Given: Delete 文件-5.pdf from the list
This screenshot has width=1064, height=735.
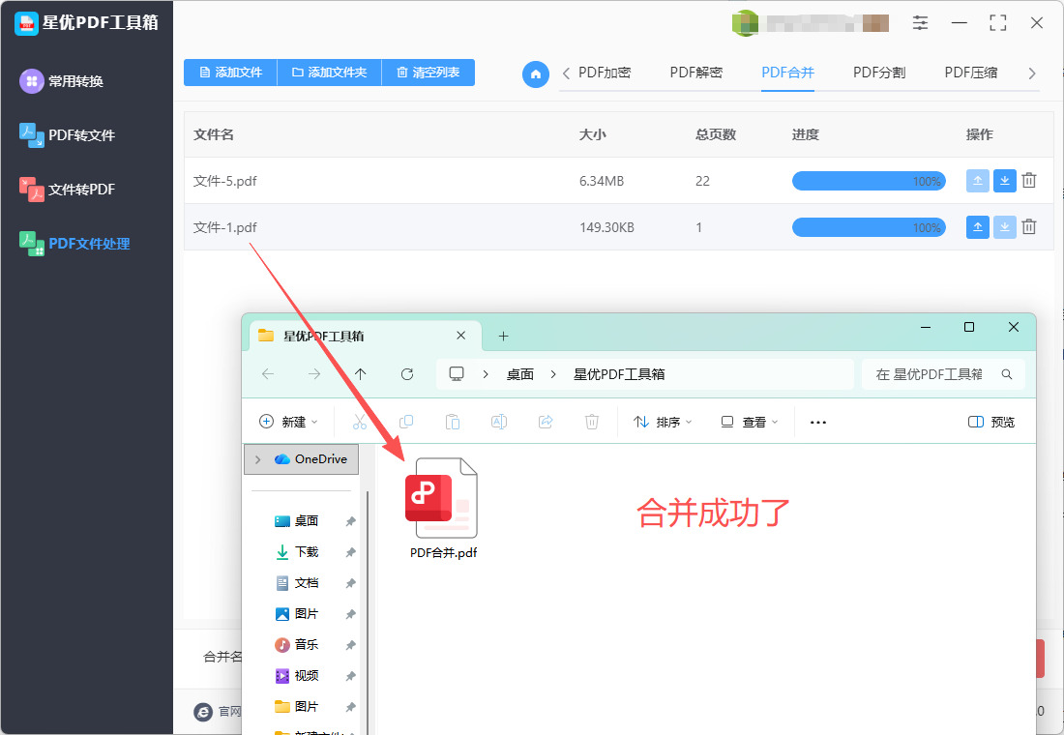Looking at the screenshot, I should point(1029,181).
